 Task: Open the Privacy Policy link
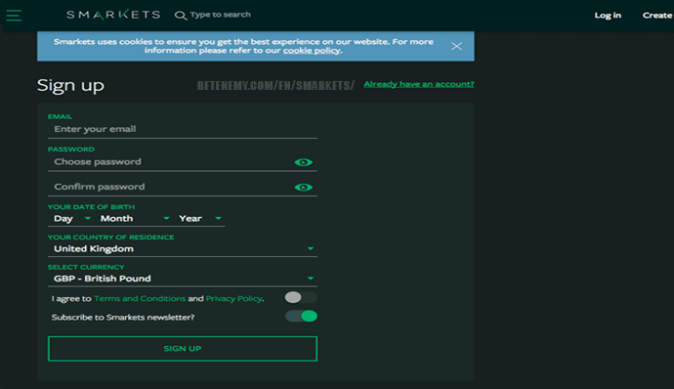pyautogui.click(x=233, y=298)
